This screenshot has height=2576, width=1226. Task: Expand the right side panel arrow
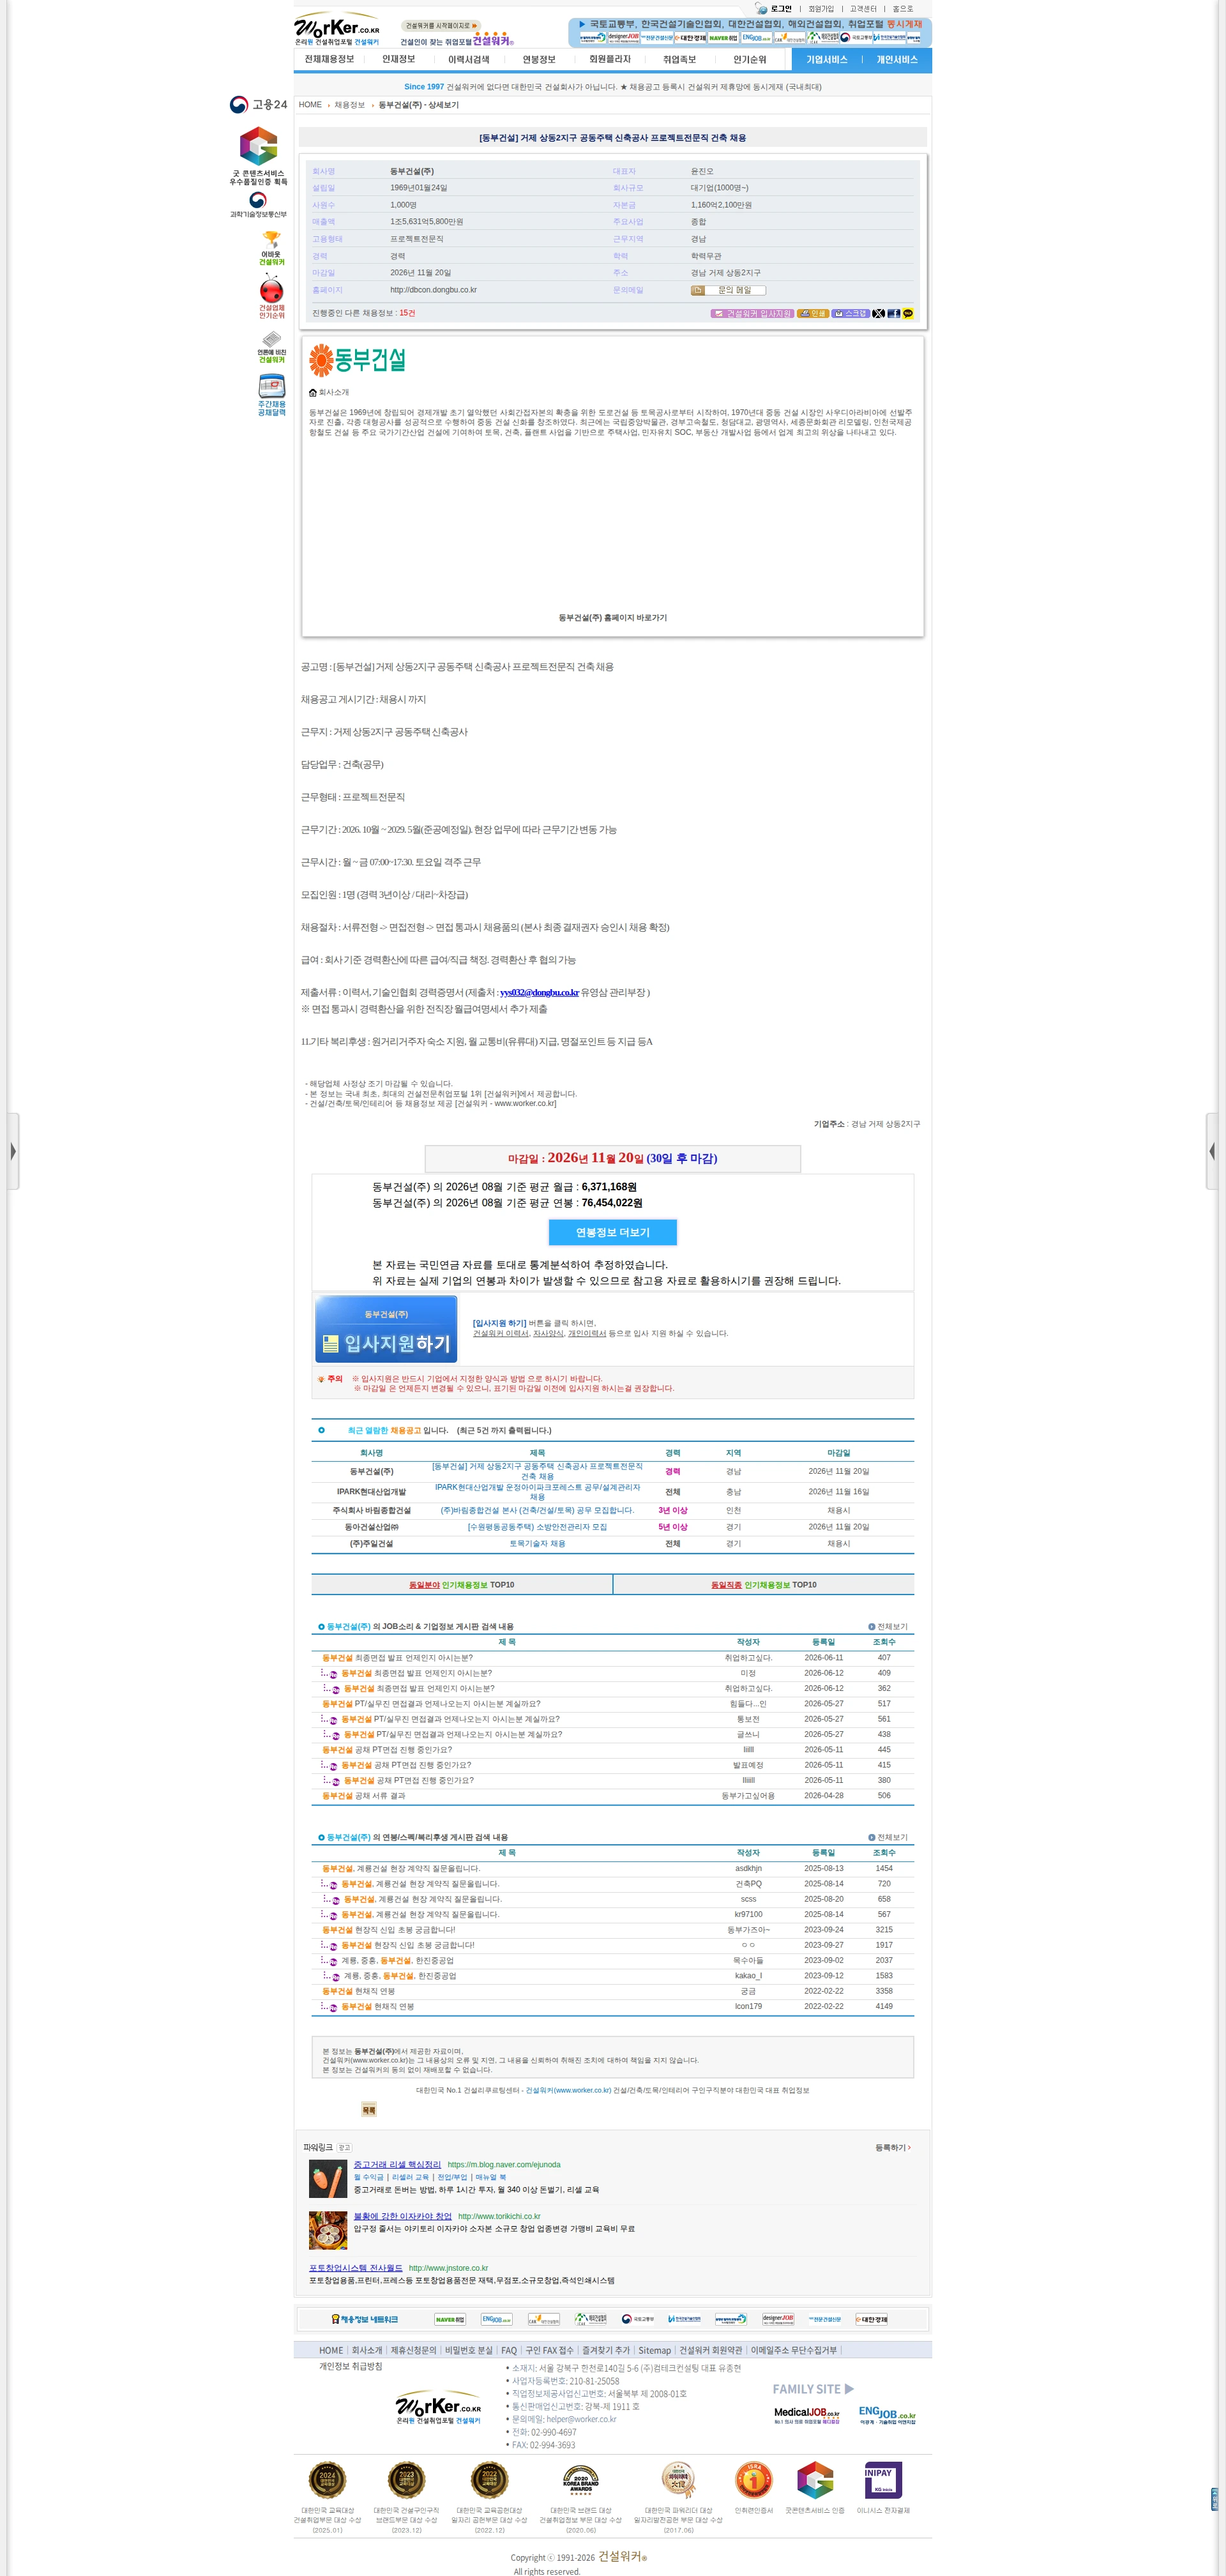tap(1212, 1151)
